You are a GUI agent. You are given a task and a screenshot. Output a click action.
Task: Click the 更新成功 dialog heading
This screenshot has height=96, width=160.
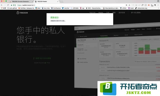(54, 18)
